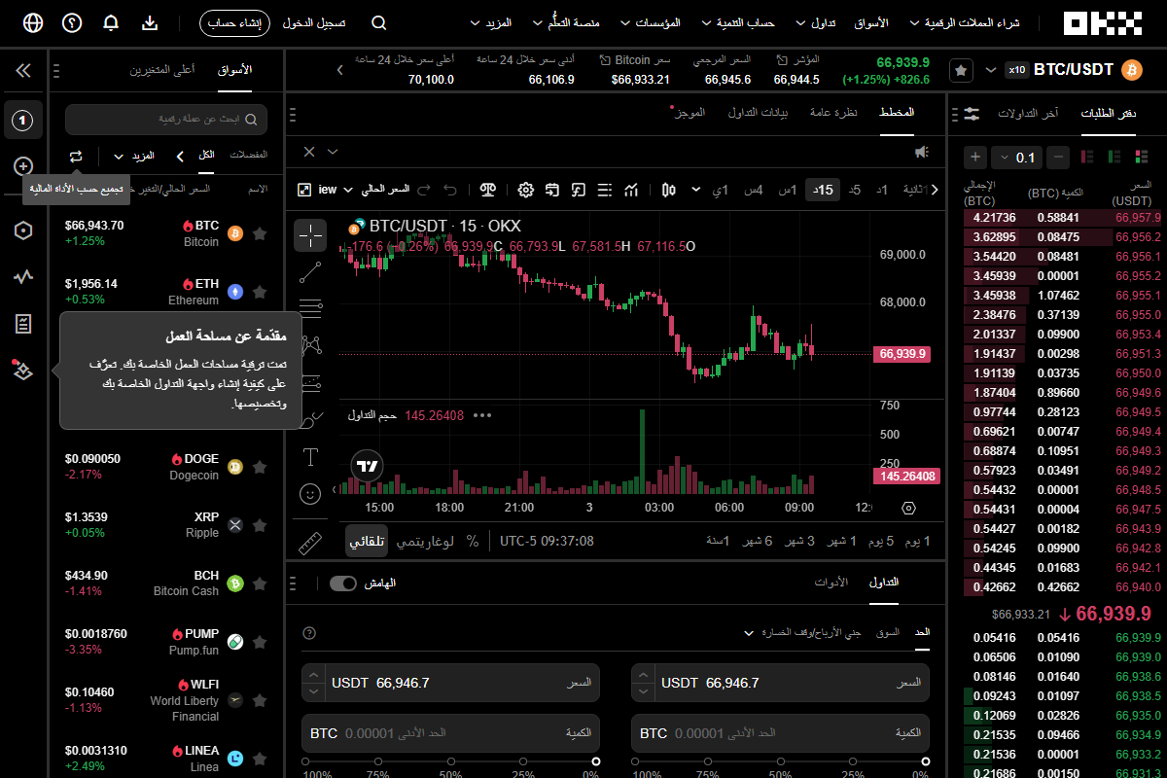
Task: Open the pulse activity icon in left rail
Action: pos(23,277)
